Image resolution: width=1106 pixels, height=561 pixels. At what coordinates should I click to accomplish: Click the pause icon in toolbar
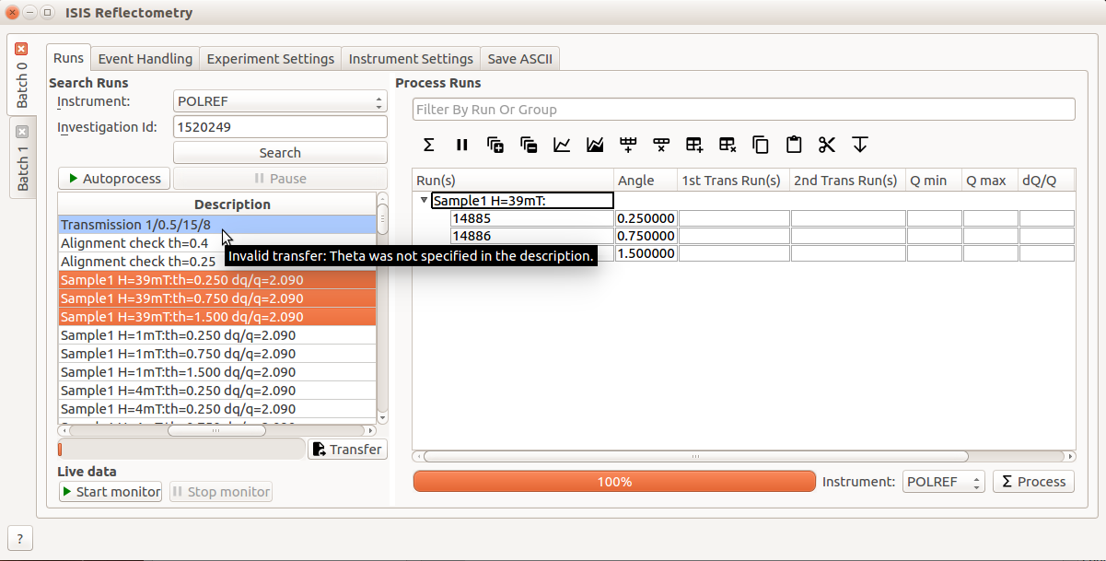(x=462, y=145)
